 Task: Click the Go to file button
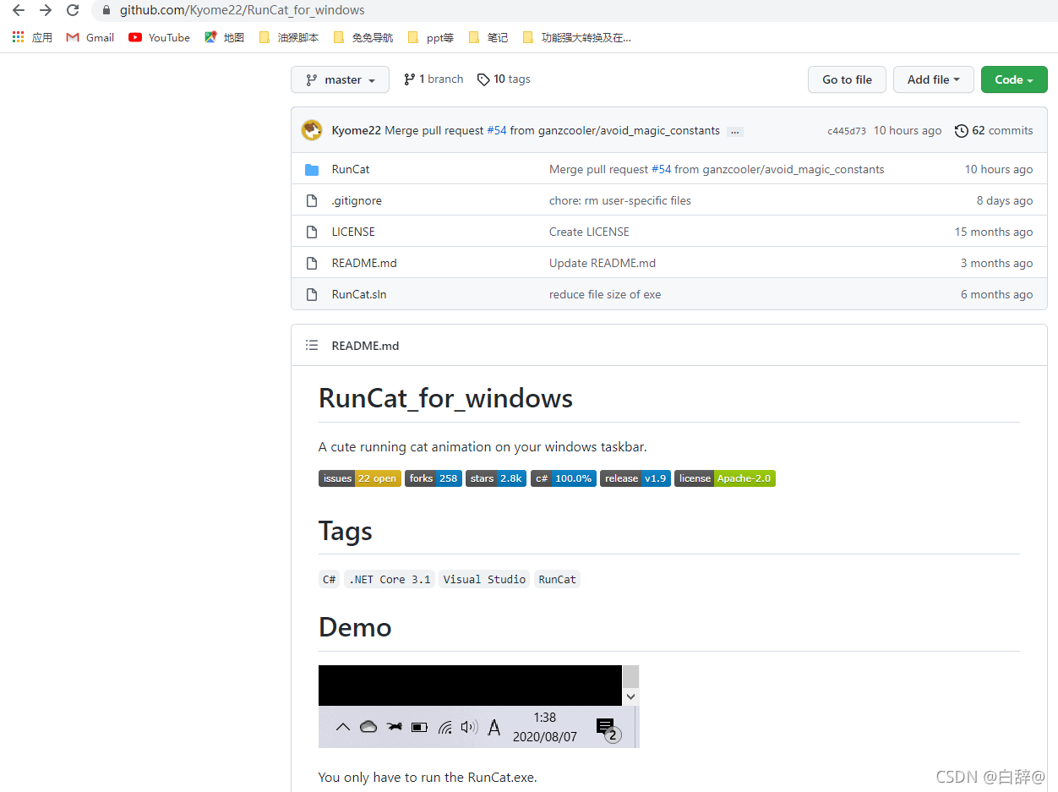tap(847, 79)
